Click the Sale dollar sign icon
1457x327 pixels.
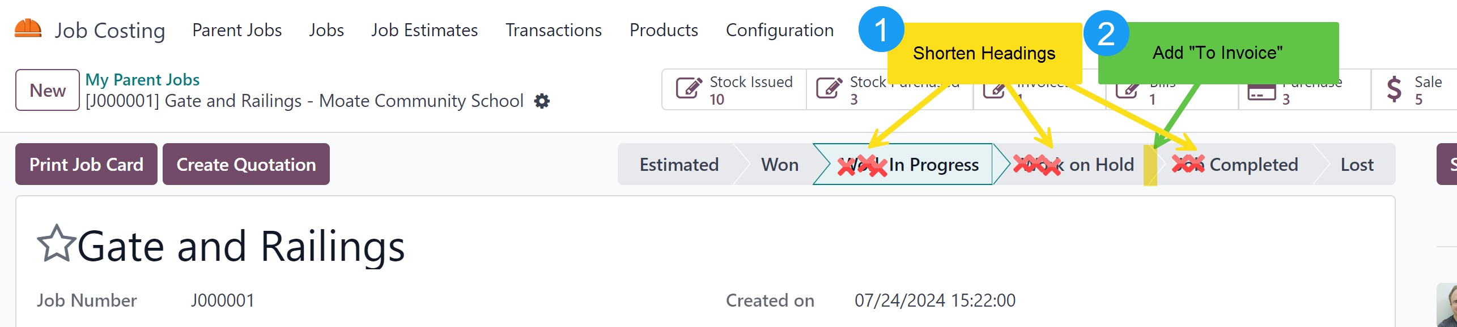pos(1394,90)
